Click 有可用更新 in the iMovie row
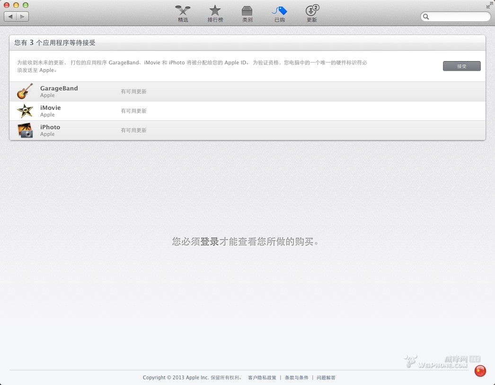This screenshot has width=495, height=385. click(x=133, y=111)
